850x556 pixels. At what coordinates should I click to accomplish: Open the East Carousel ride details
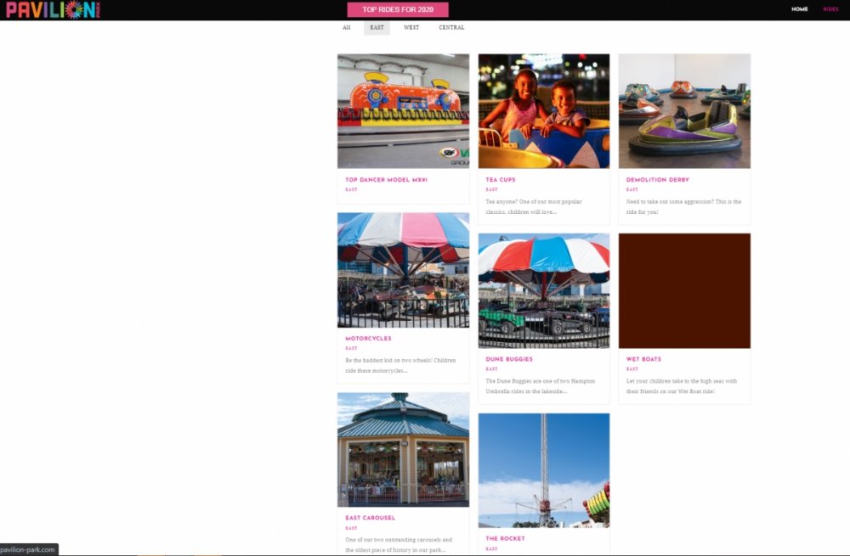click(370, 517)
